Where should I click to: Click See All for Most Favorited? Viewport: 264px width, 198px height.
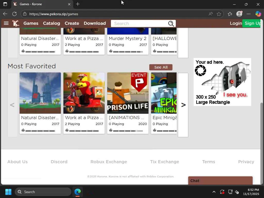pos(161,67)
